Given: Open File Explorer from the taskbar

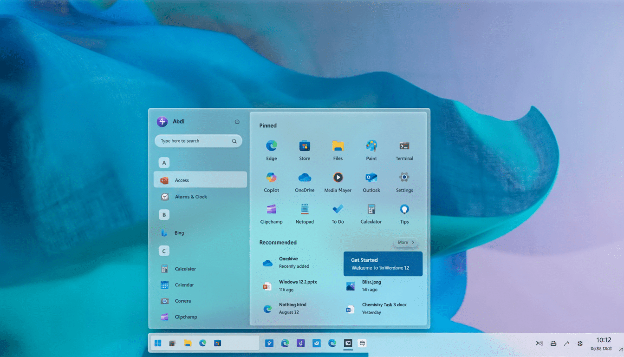Looking at the screenshot, I should (x=187, y=343).
